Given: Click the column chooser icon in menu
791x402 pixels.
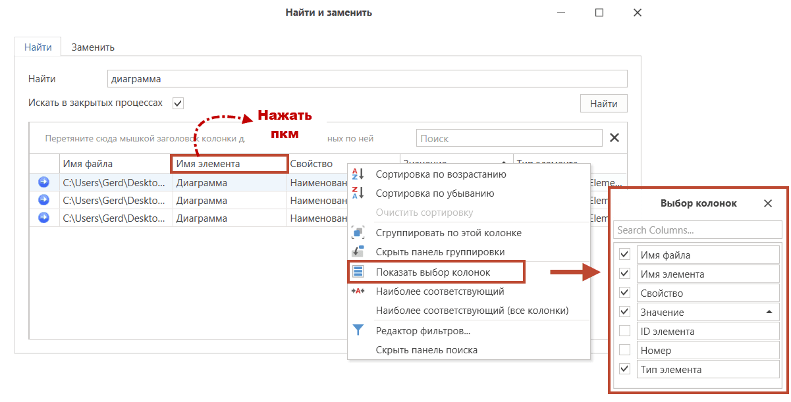Looking at the screenshot, I should click(358, 272).
